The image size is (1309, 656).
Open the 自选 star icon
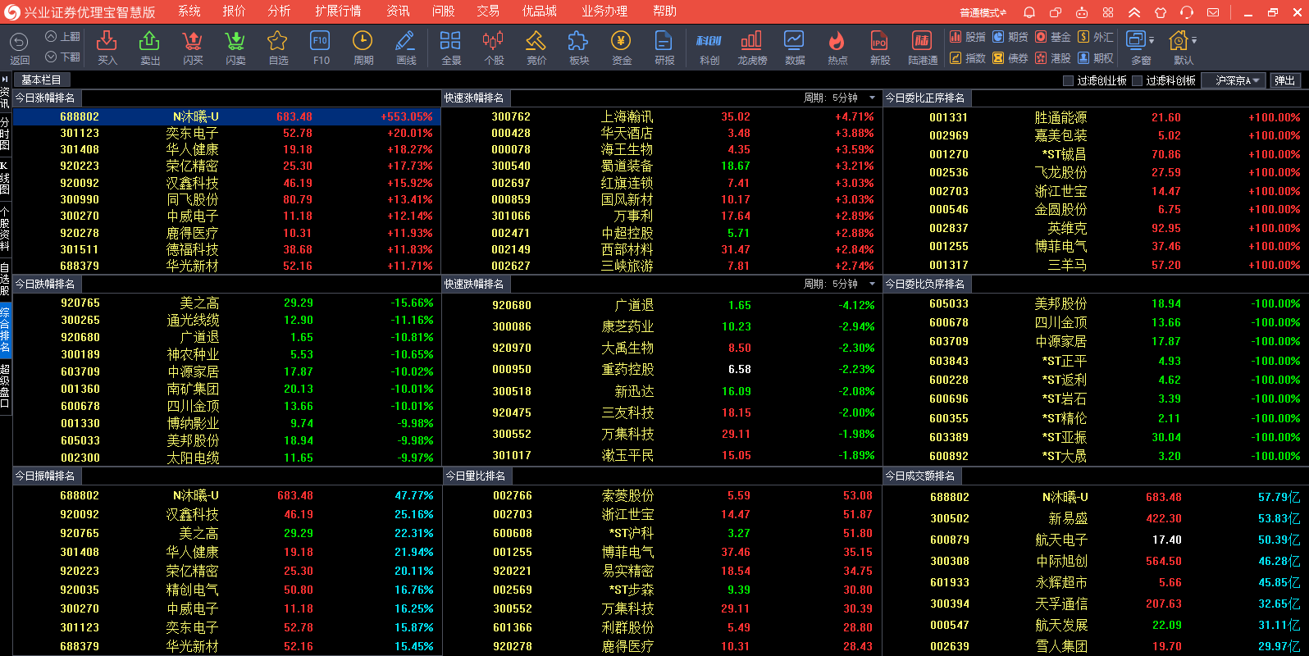(x=278, y=47)
